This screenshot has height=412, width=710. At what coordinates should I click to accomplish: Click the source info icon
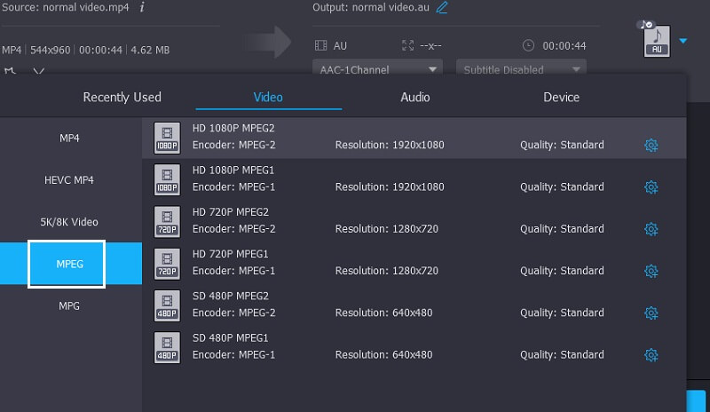point(142,7)
